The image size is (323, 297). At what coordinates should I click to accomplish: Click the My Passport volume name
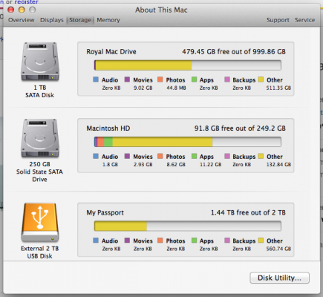pos(105,212)
